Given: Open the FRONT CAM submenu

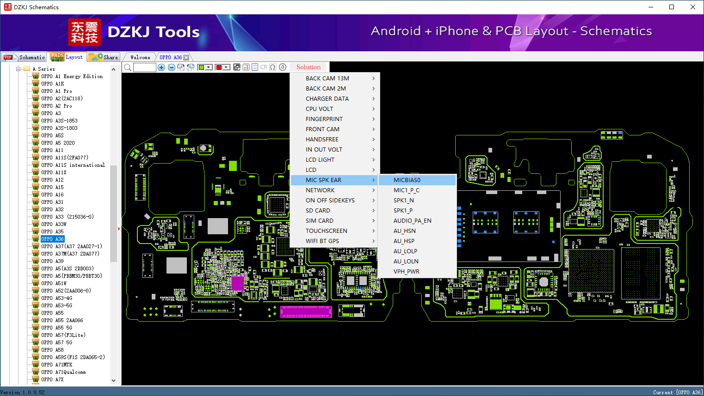Looking at the screenshot, I should click(x=335, y=129).
